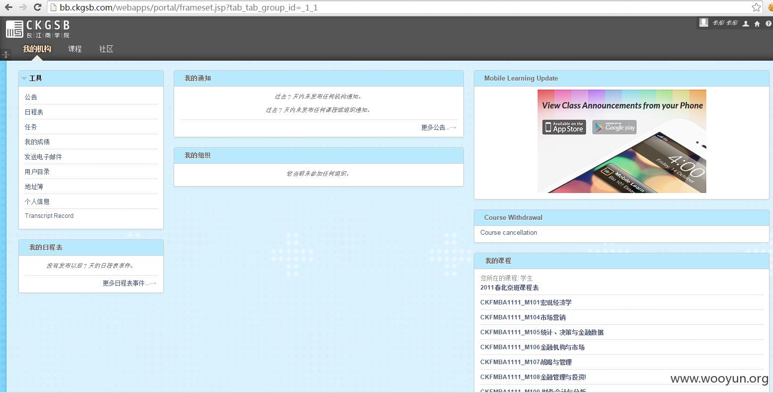Screen dimensions: 773x393
Task: Click the Mobile Learning Update header
Action: coord(622,79)
